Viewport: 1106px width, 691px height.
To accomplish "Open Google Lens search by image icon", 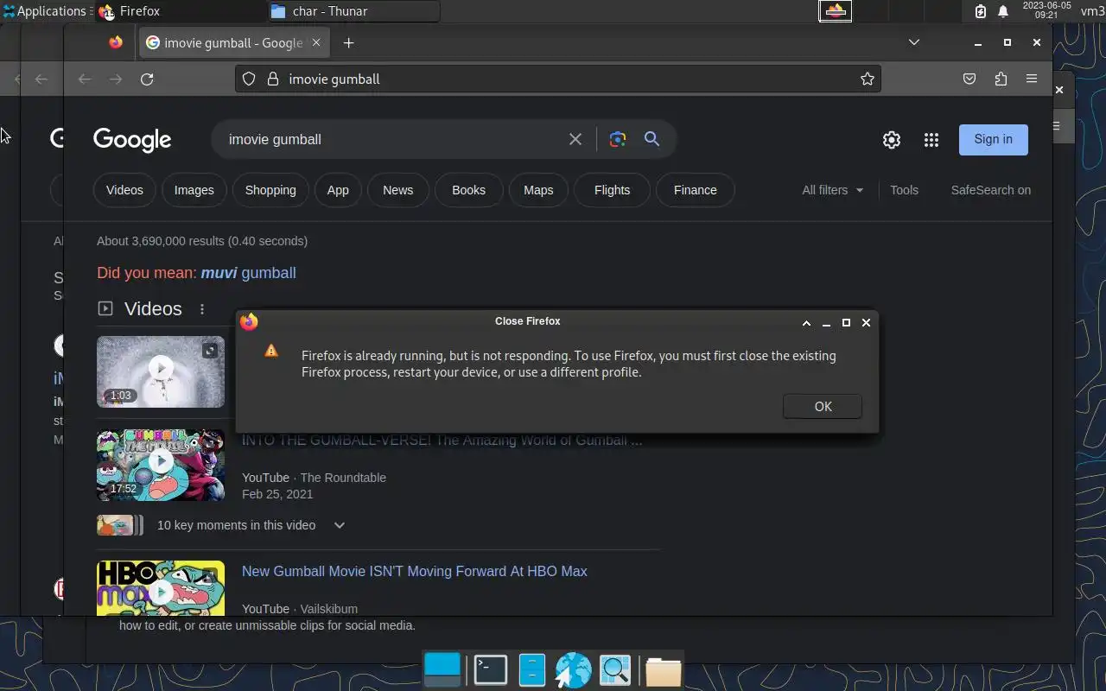I will pyautogui.click(x=617, y=139).
